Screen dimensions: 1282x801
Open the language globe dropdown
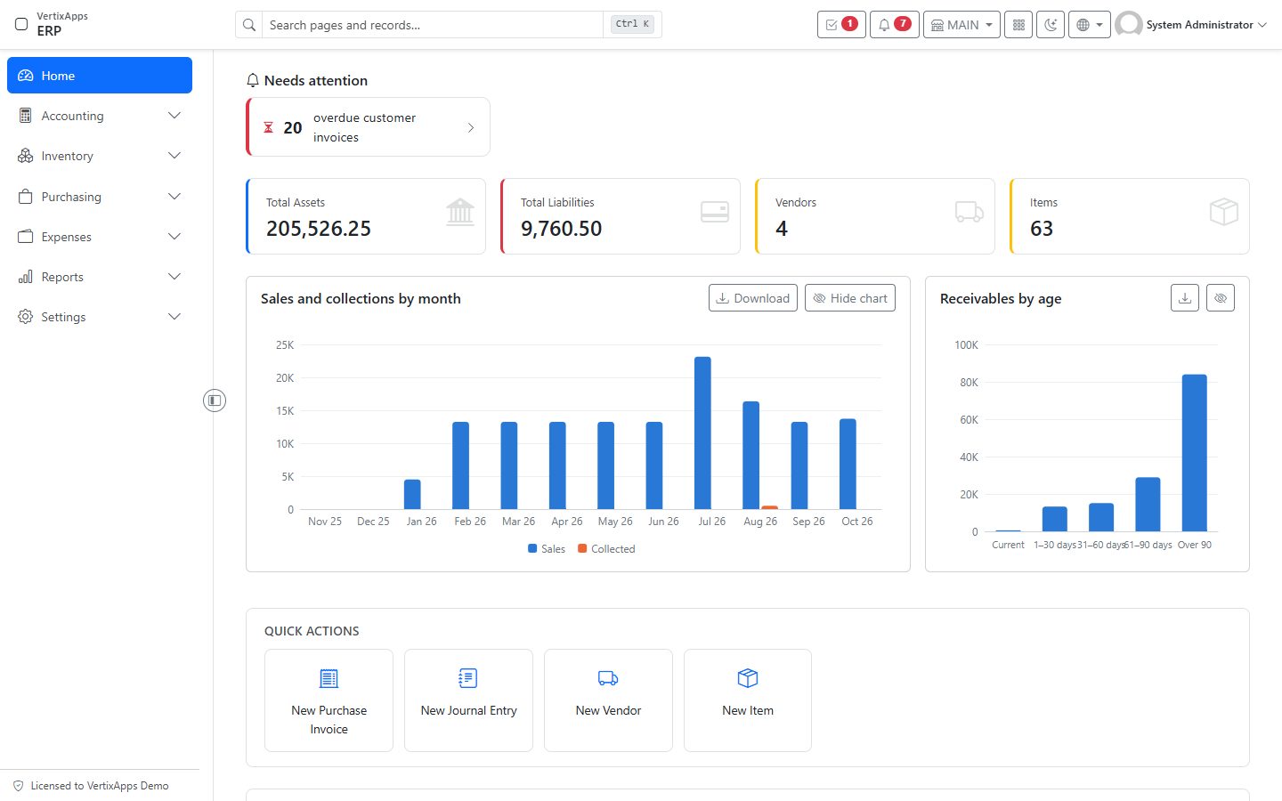(1090, 25)
